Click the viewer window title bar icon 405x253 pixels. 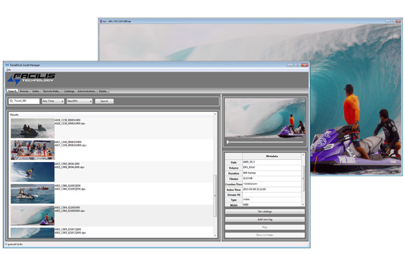click(x=101, y=21)
